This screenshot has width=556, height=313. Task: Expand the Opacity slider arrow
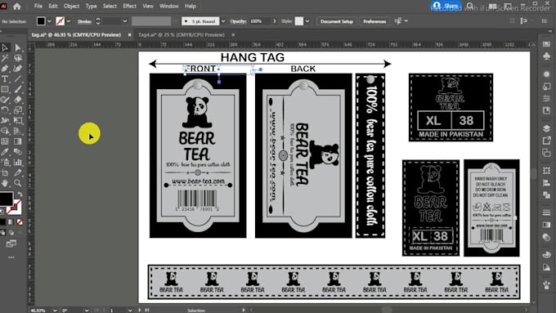click(x=275, y=21)
